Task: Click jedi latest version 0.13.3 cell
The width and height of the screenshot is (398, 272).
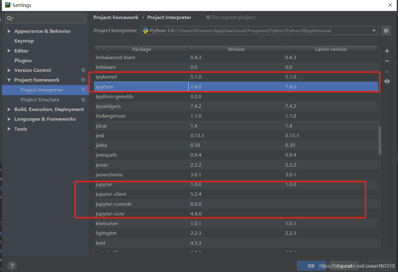Action: tap(331, 136)
